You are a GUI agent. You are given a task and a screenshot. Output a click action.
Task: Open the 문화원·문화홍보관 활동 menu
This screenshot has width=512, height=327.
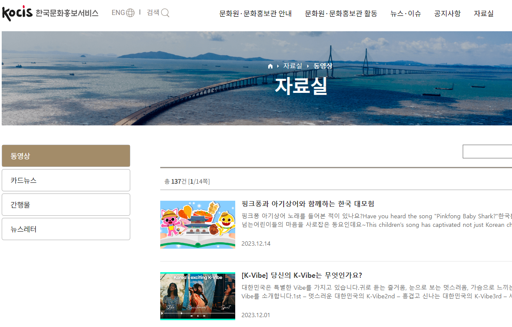[340, 13]
